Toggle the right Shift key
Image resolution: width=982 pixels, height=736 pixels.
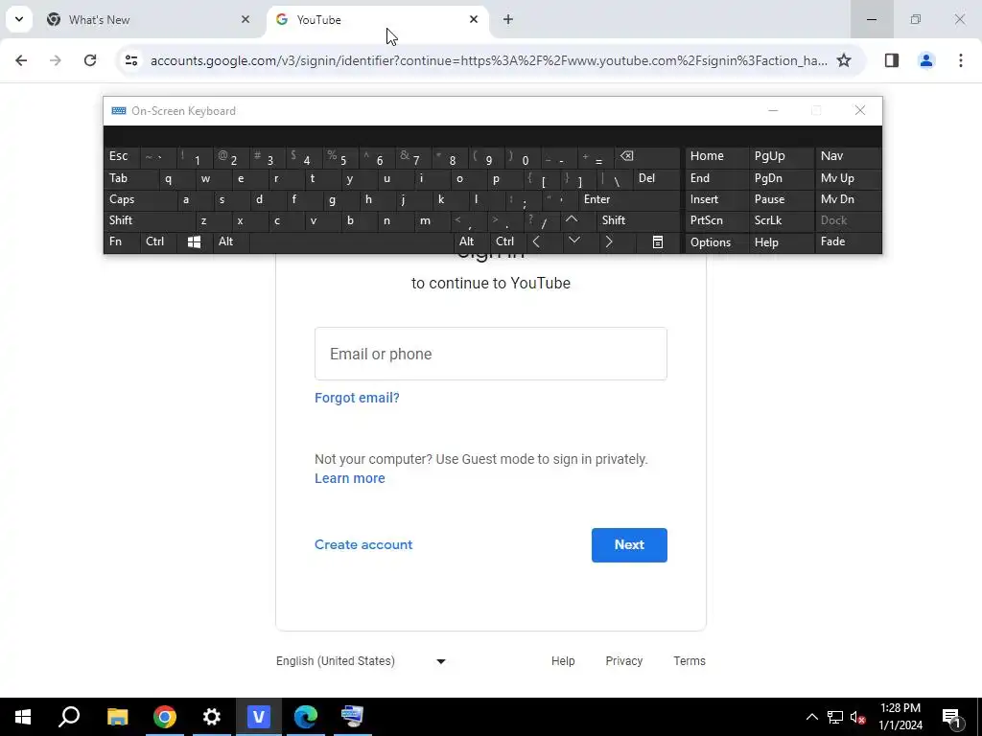pyautogui.click(x=638, y=220)
